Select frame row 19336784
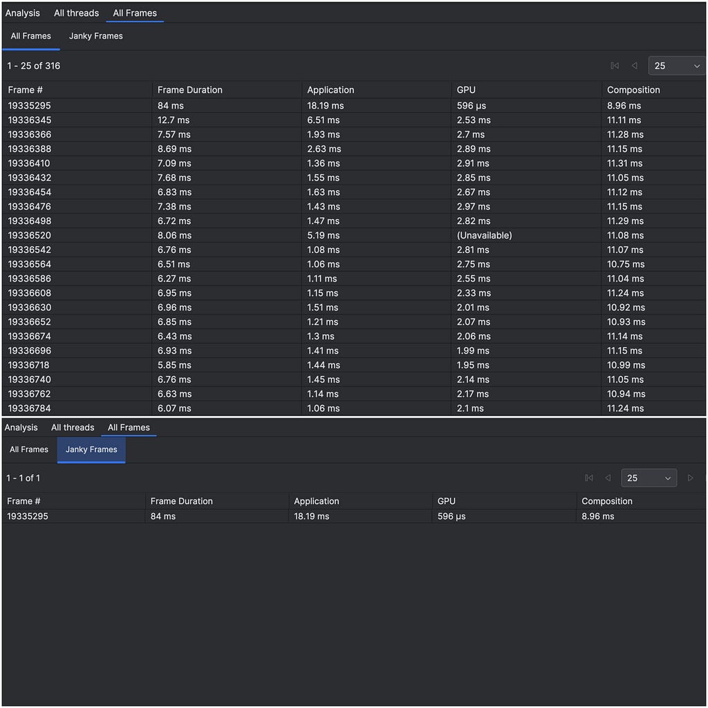The width and height of the screenshot is (708, 708). [354, 408]
